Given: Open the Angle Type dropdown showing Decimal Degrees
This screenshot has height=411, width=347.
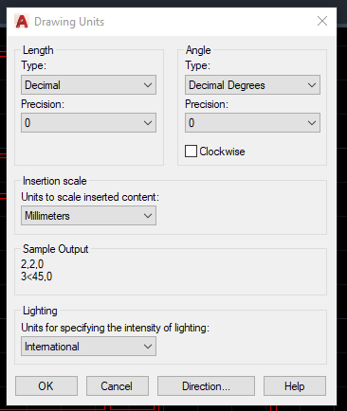Looking at the screenshot, I should click(252, 85).
